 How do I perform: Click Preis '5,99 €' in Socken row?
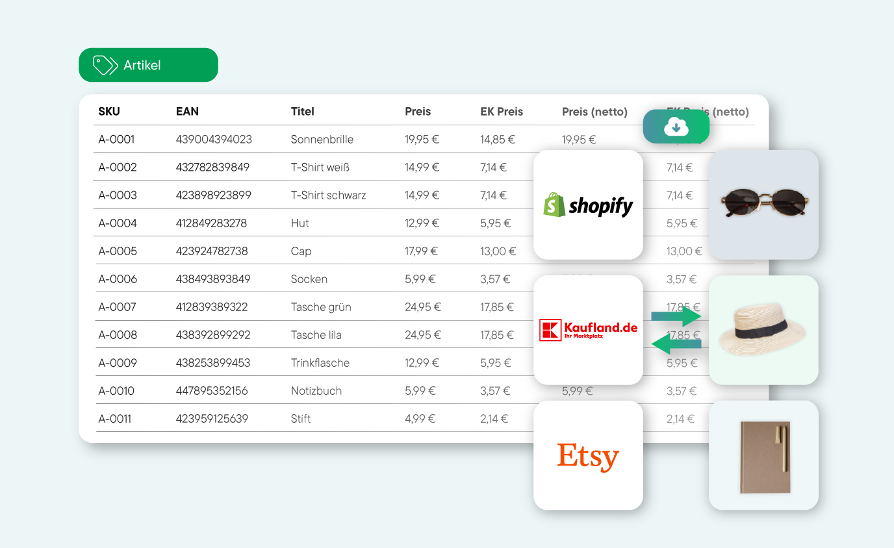[420, 279]
